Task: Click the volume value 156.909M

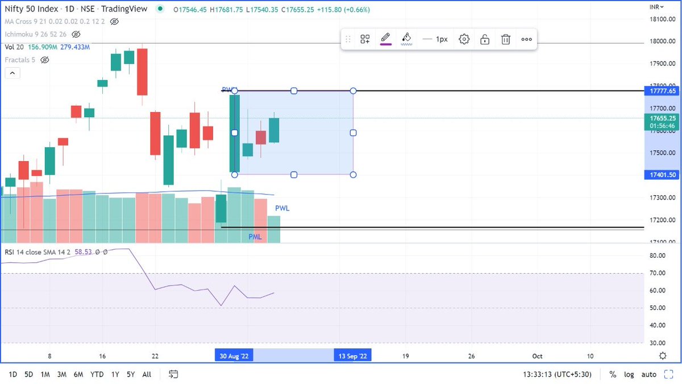Action: (x=43, y=47)
